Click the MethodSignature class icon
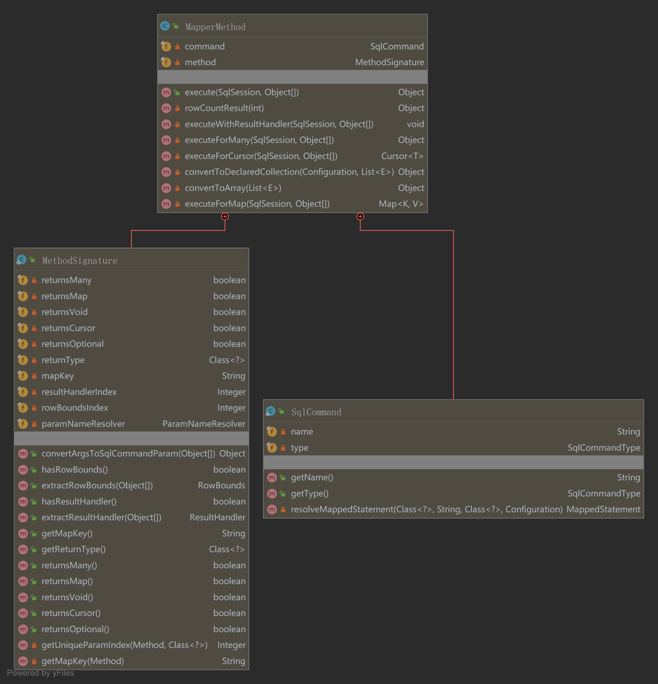This screenshot has width=658, height=684. click(x=22, y=260)
